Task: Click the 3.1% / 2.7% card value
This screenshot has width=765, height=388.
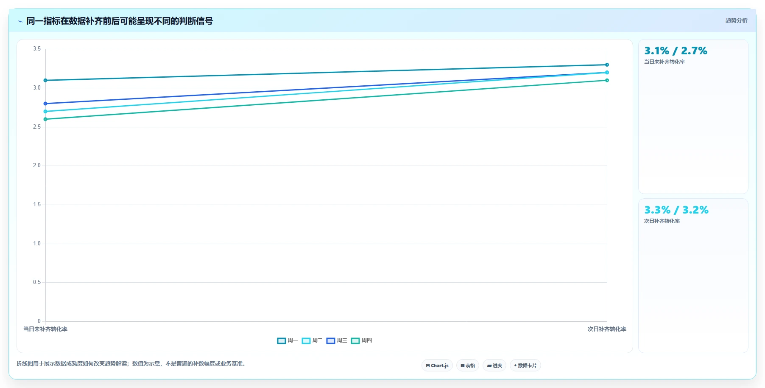Action: (676, 51)
